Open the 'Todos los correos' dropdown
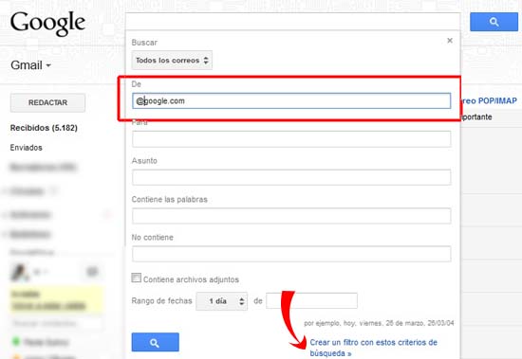The height and width of the screenshot is (359, 522). tap(172, 61)
